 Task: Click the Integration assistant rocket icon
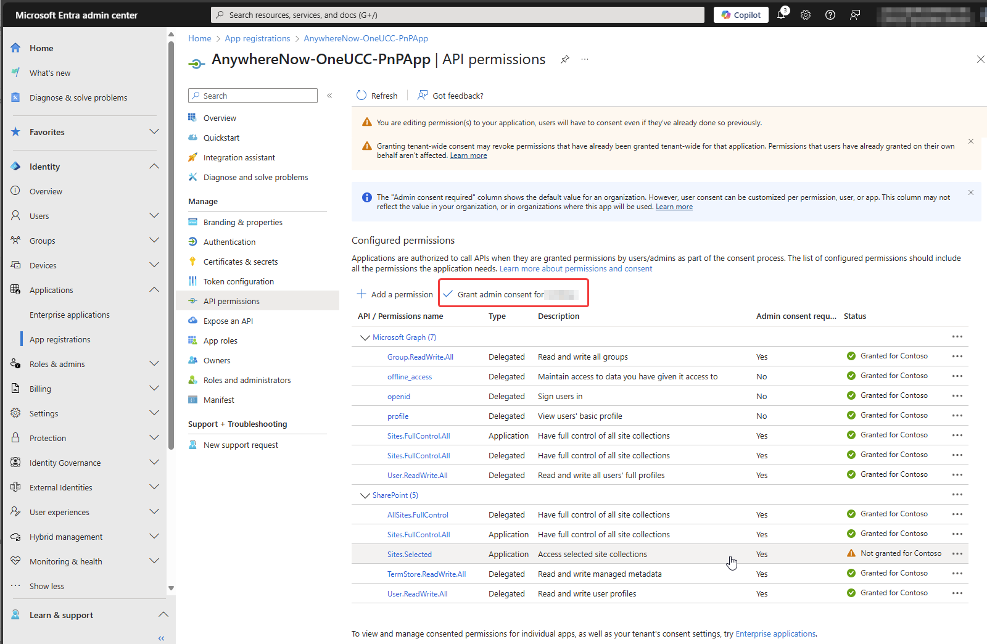tap(192, 157)
